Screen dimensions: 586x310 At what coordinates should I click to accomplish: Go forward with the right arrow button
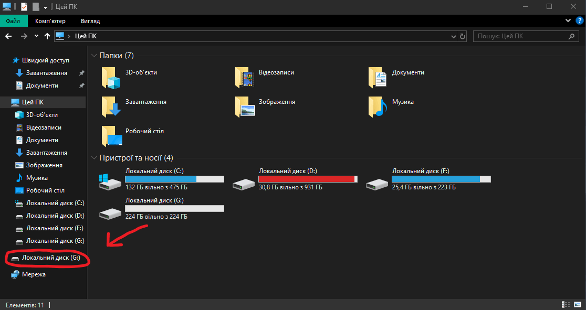tap(24, 36)
